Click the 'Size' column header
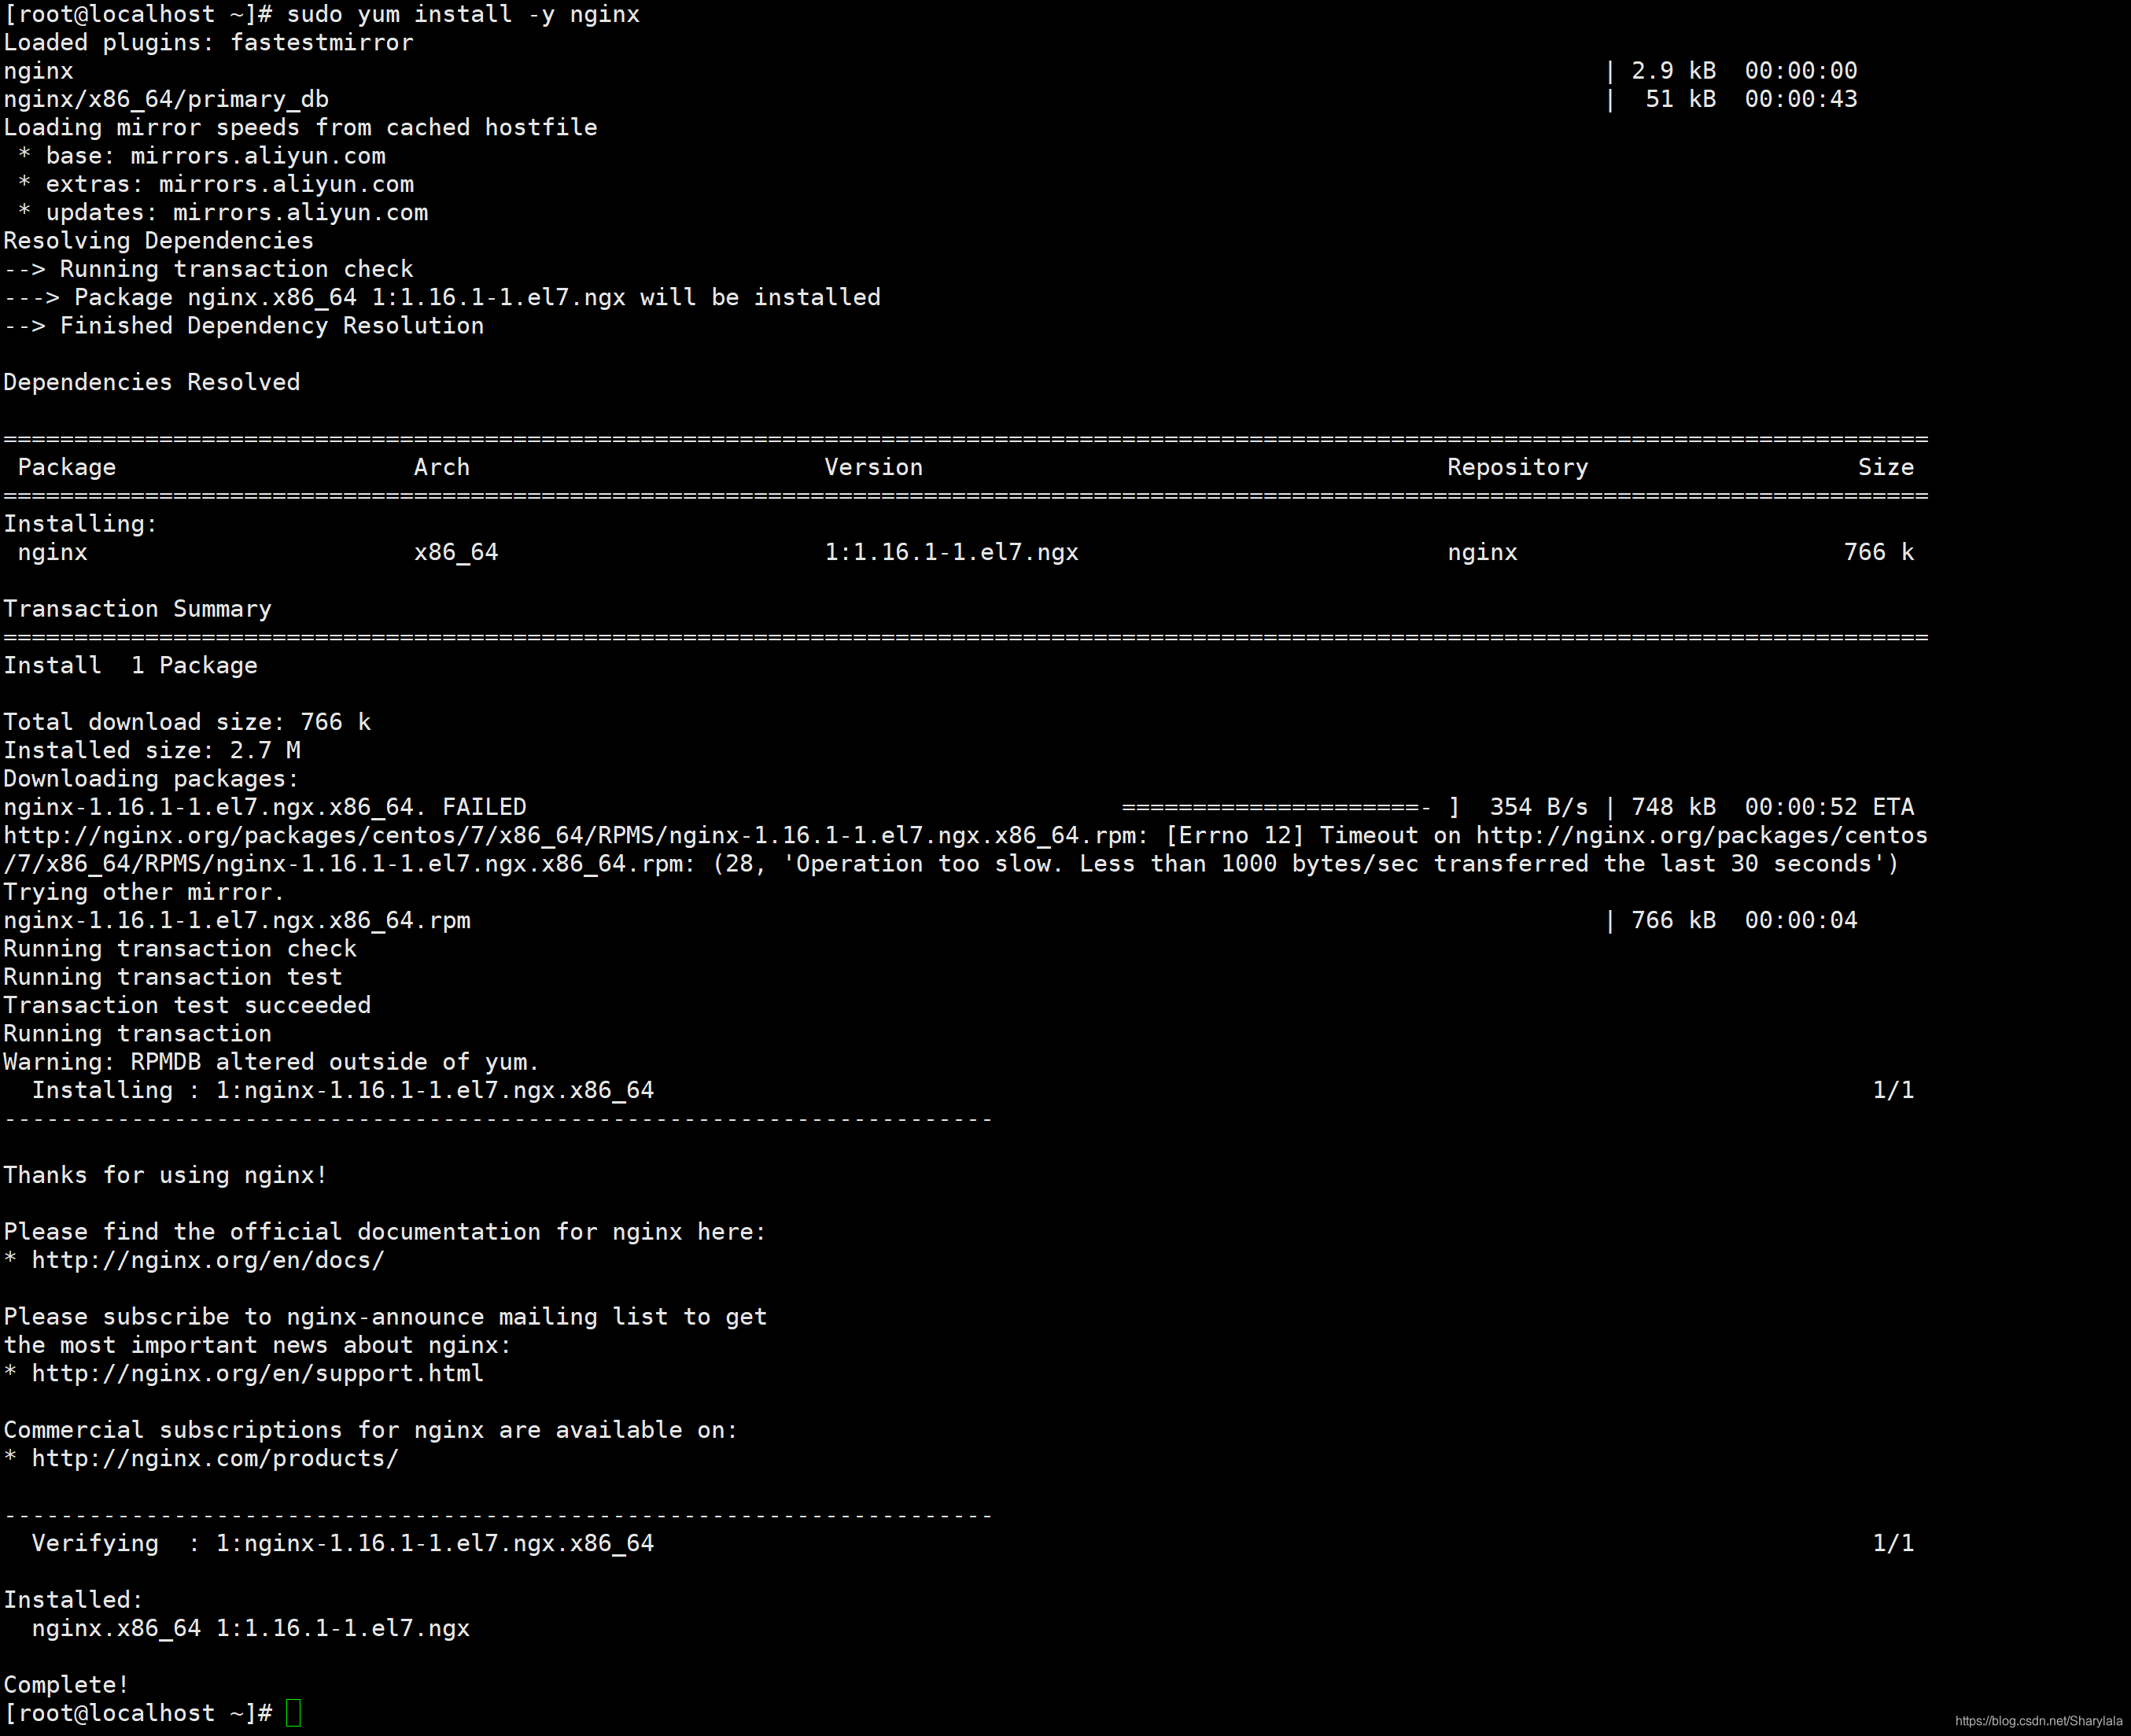Screen dimensions: 2131x1736 point(1885,468)
